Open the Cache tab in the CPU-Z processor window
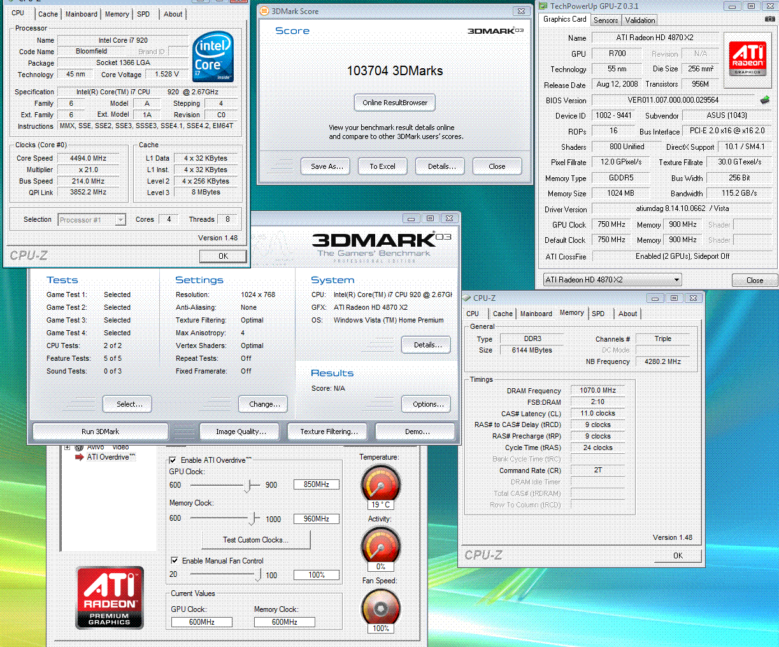 [x=48, y=14]
